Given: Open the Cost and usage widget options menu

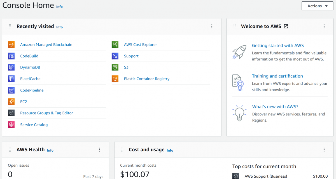Looking at the screenshot, I should point(324,150).
